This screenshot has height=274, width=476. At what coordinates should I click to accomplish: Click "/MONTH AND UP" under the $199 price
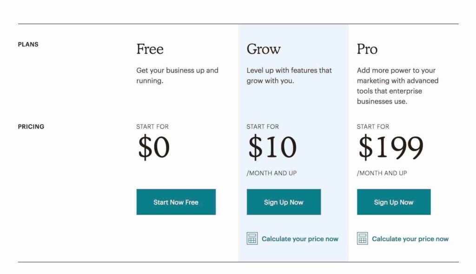pyautogui.click(x=382, y=173)
